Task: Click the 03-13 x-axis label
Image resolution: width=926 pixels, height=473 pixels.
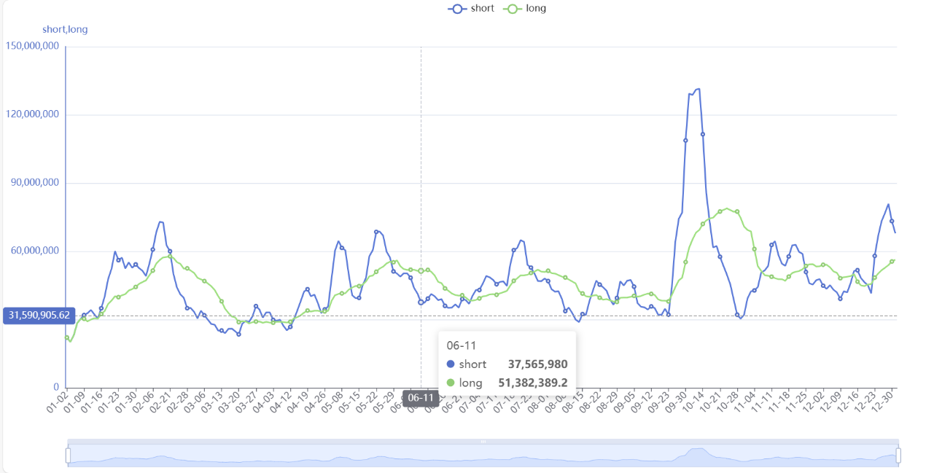Action: pyautogui.click(x=212, y=403)
